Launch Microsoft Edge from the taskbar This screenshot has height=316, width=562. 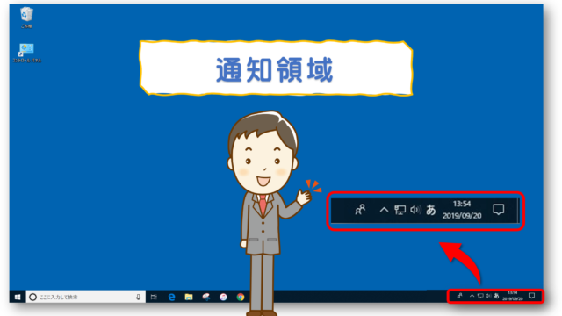pos(172,297)
